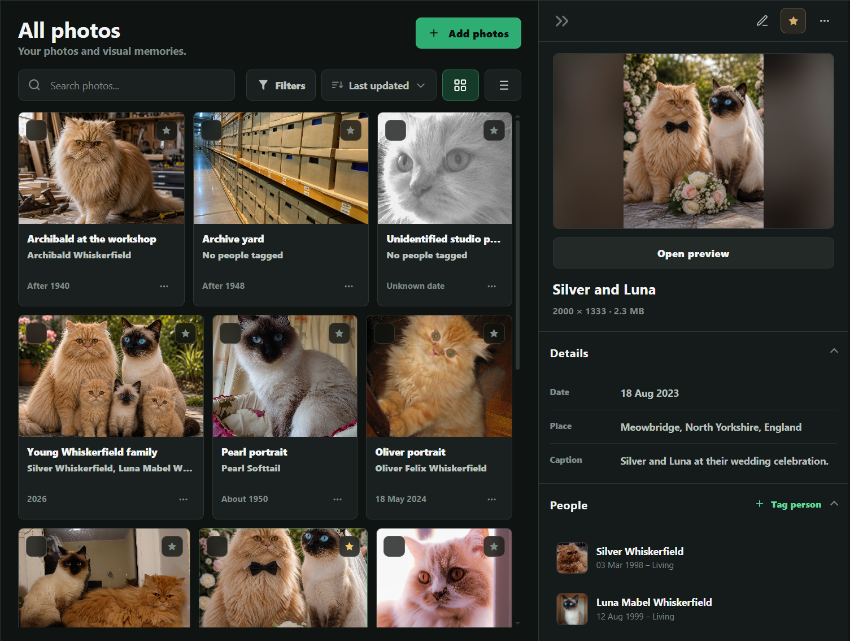
Task: Star the Young Whiskerfield family photo
Action: coord(186,334)
